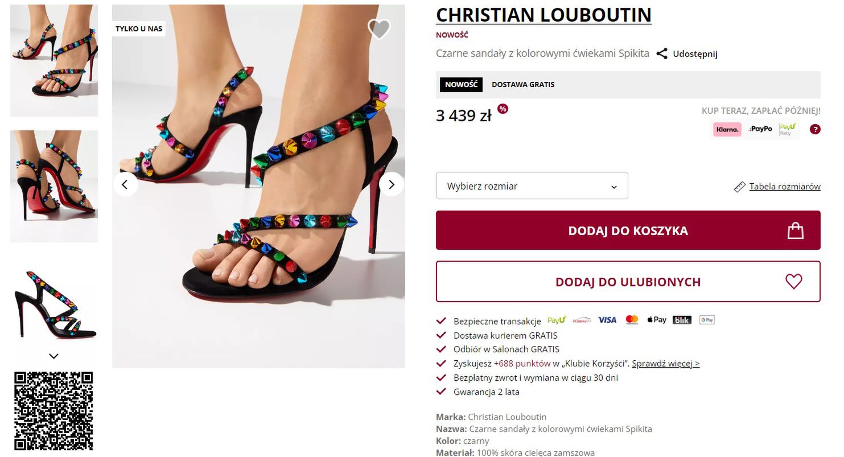Screen dimensions: 844x457
Task: Click the PayU Raty logo
Action: click(788, 129)
